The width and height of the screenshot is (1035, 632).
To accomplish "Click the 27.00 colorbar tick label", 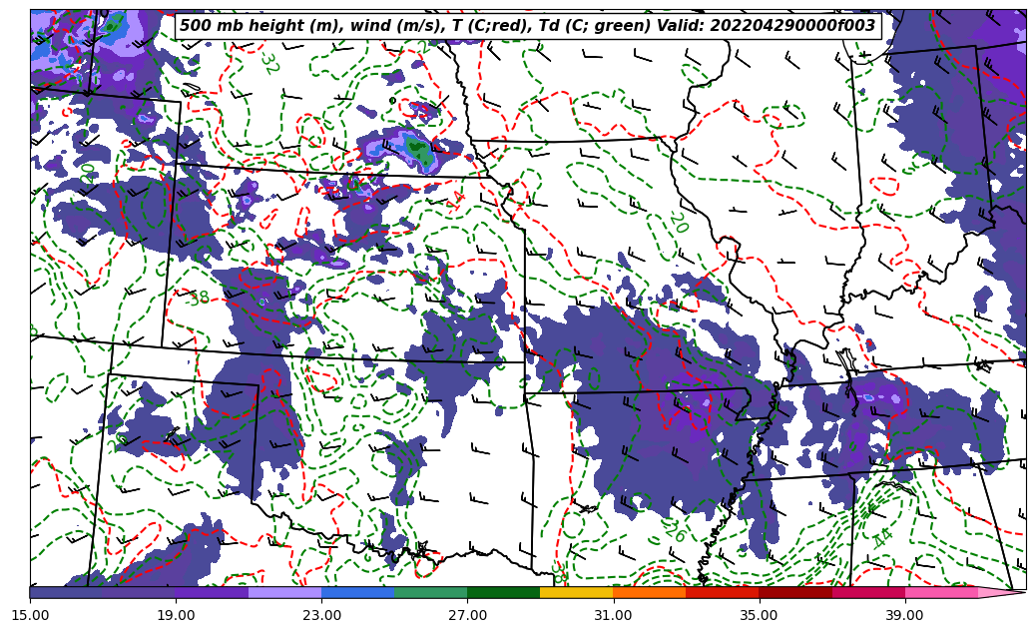I will [x=467, y=615].
